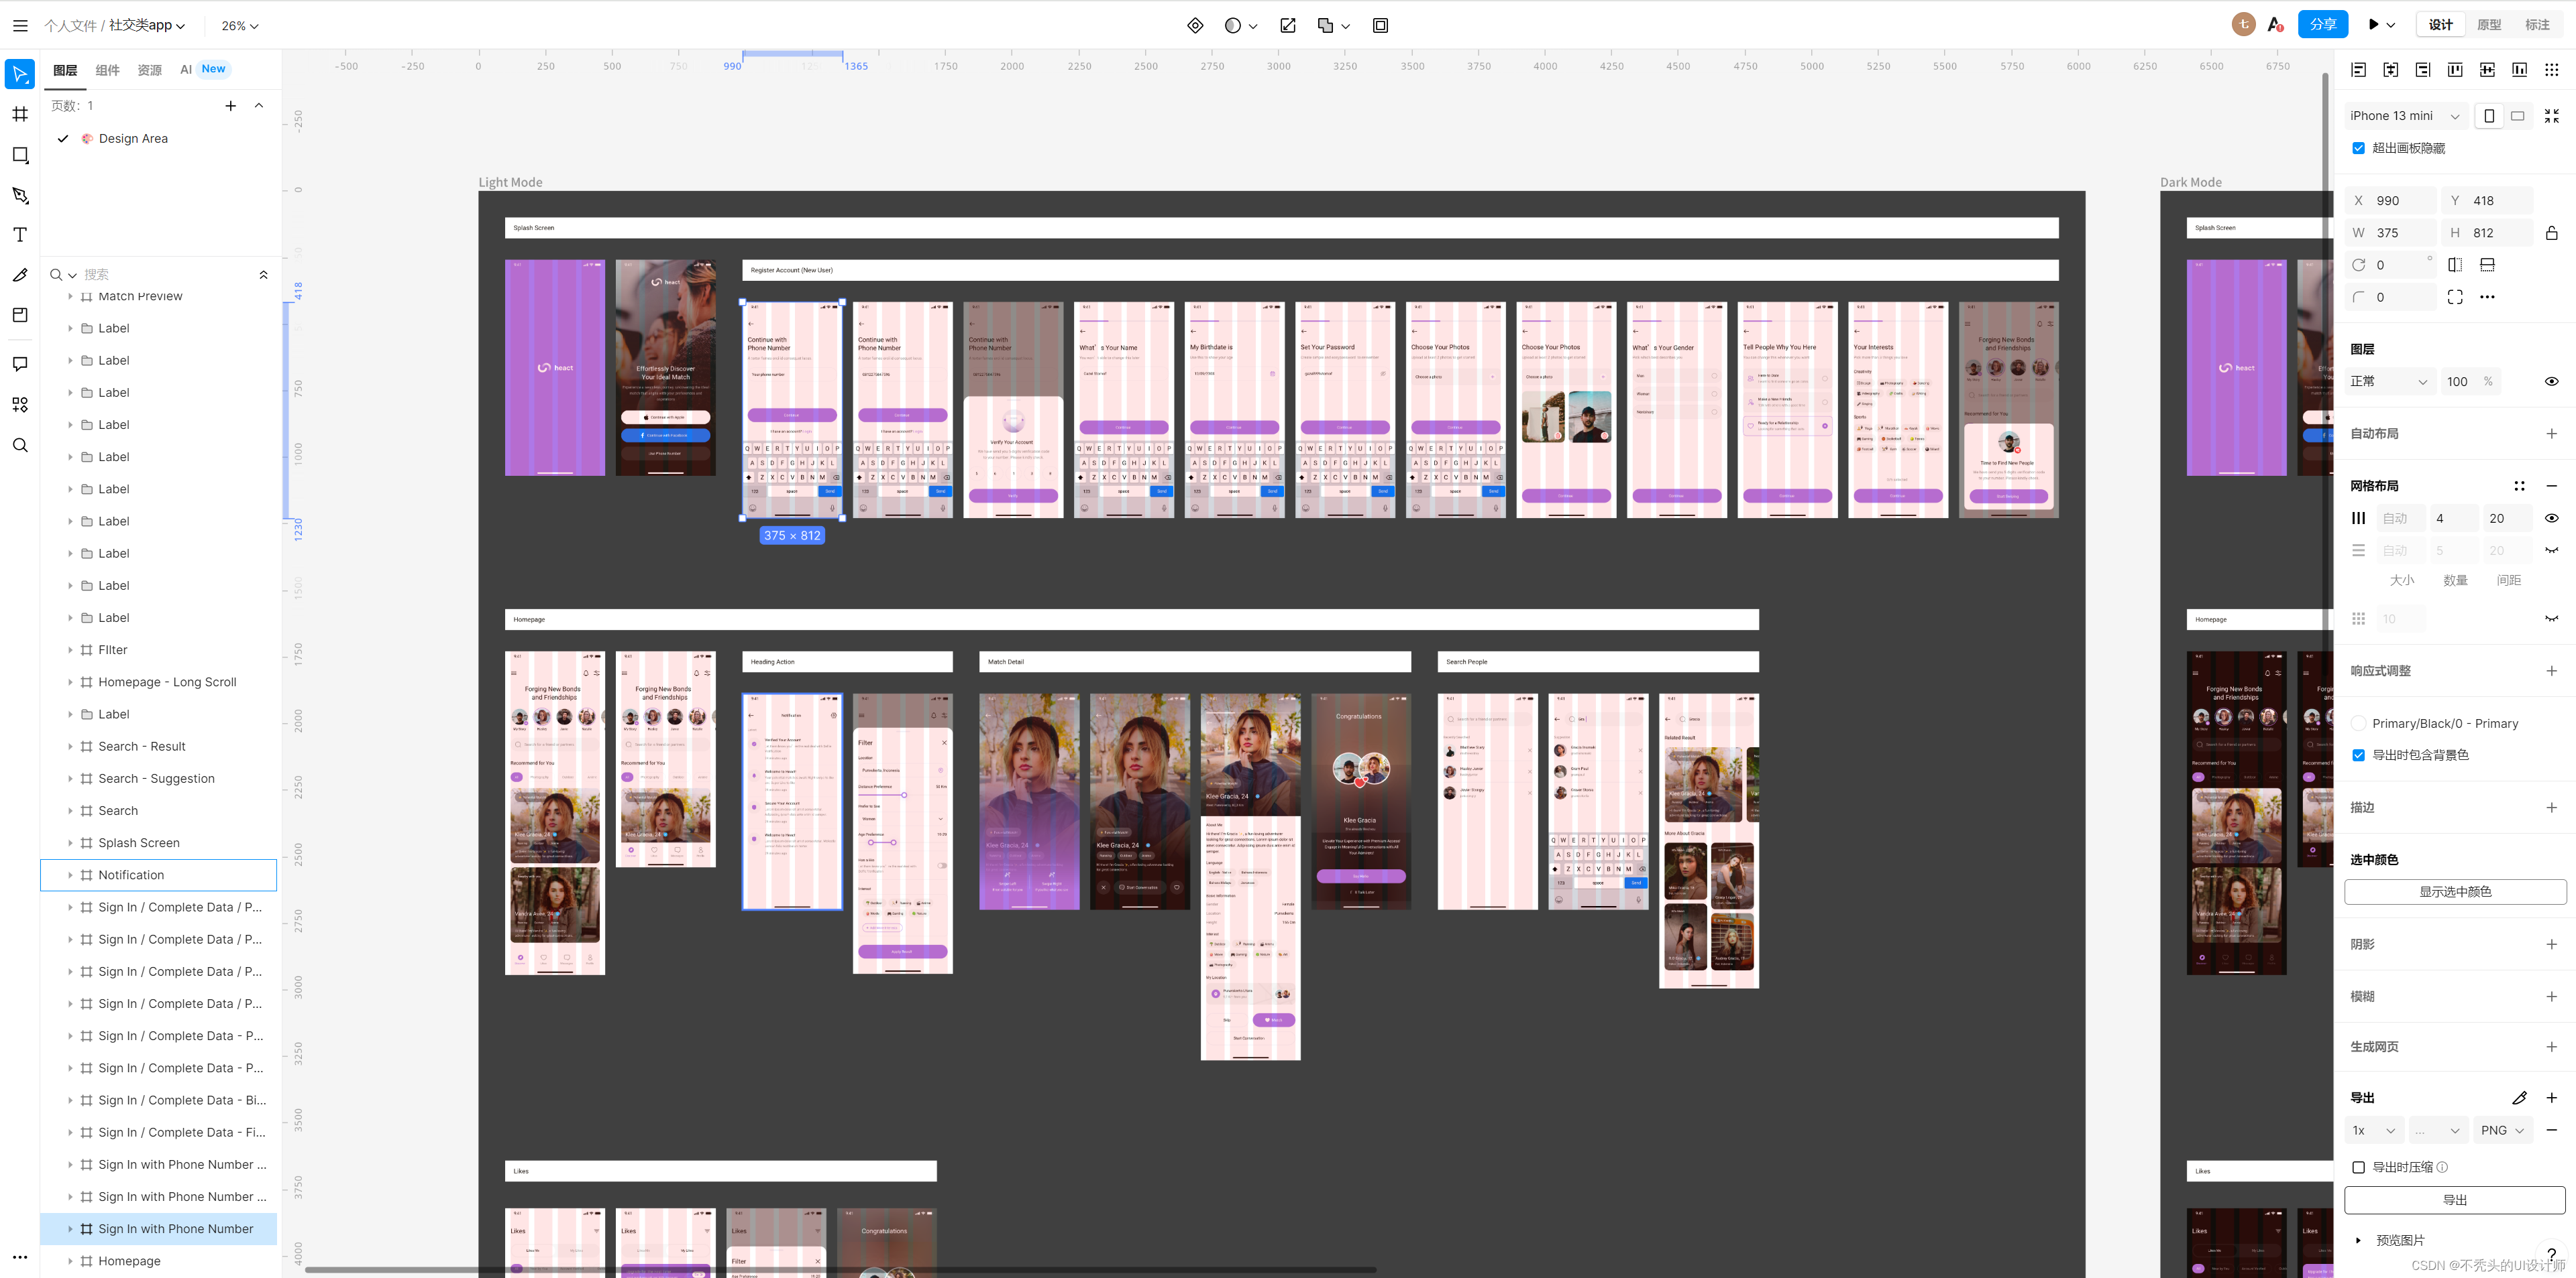2576x1278 pixels.
Task: Expand the Notification layer in tree
Action: pos(70,875)
